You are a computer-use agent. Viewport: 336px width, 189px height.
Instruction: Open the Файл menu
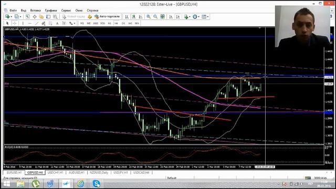(x=13, y=10)
